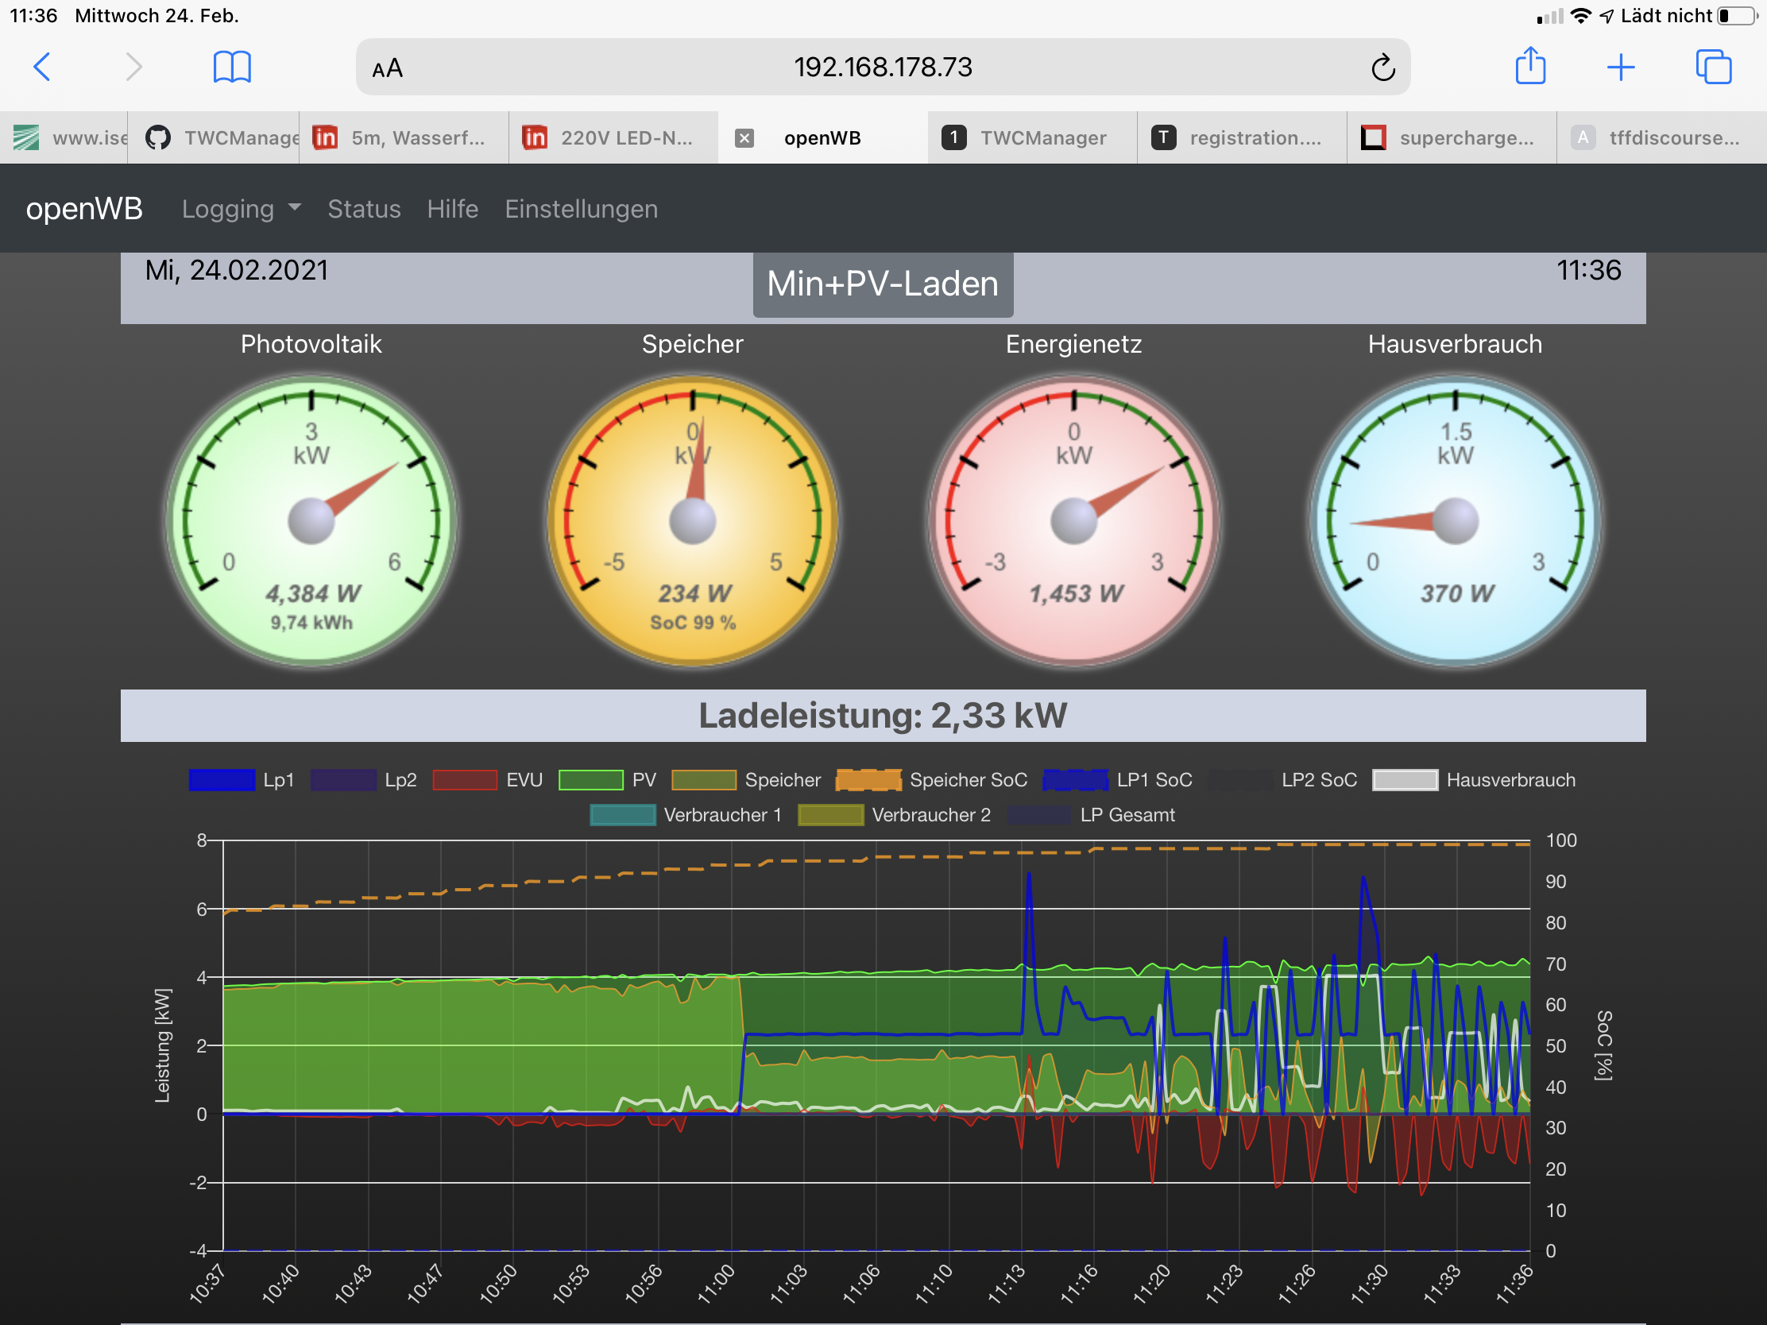Click the EVU red legend swatch
This screenshot has width=1767, height=1325.
(x=464, y=779)
